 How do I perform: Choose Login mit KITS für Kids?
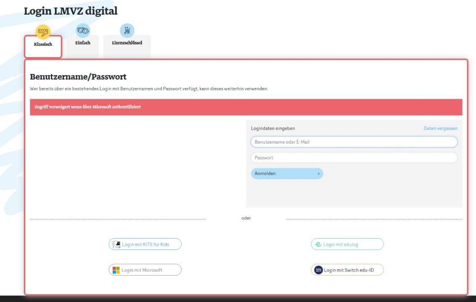(145, 244)
